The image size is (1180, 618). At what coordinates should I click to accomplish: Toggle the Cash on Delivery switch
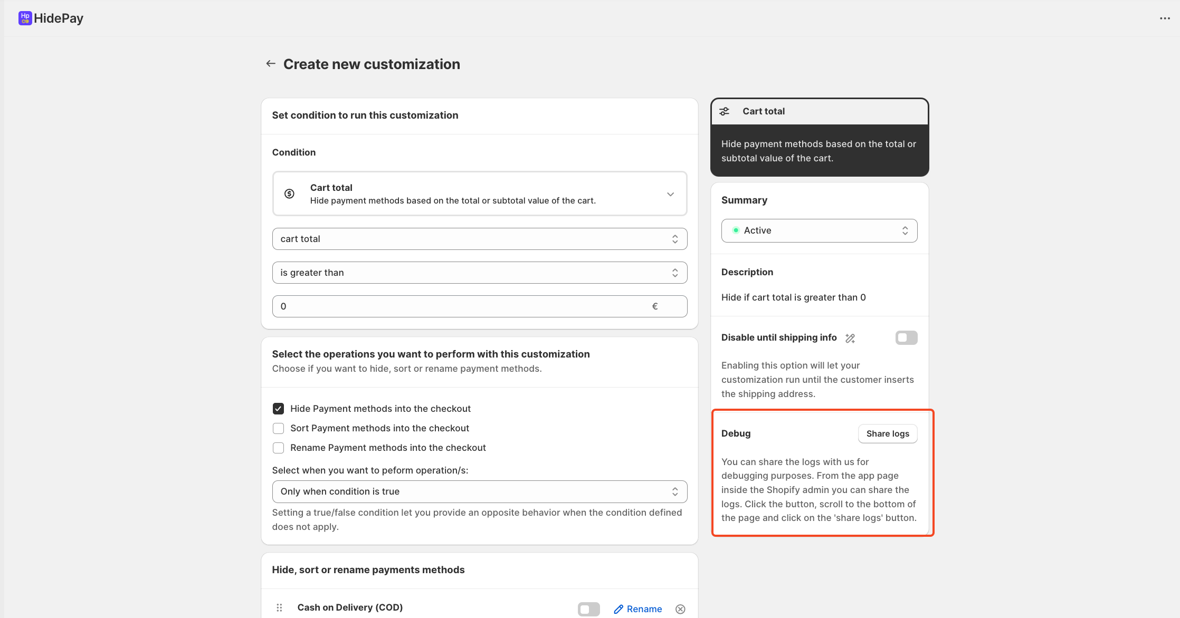(588, 609)
